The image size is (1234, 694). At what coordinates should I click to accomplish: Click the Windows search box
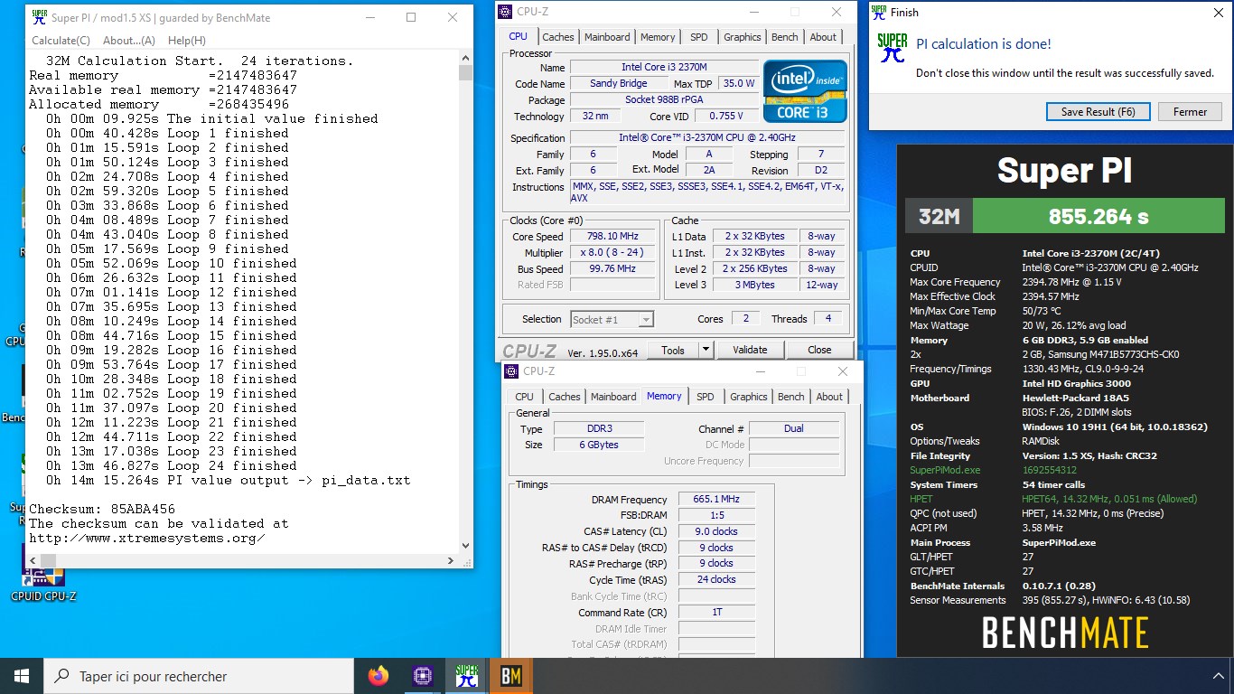pyautogui.click(x=199, y=676)
